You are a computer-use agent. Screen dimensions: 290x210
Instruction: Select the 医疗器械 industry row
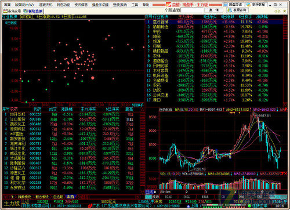[214, 22]
